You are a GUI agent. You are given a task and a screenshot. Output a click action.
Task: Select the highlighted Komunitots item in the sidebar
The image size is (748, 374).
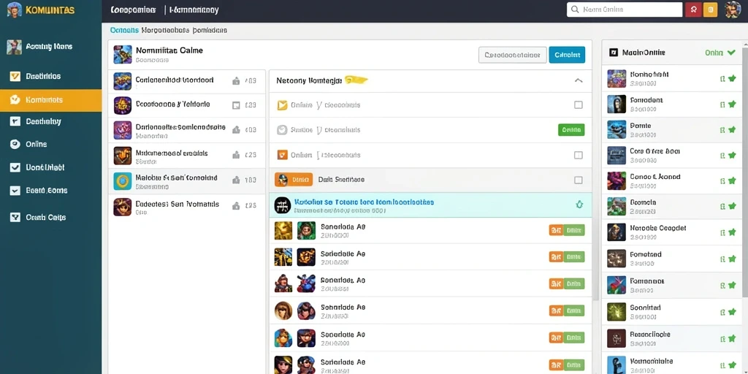pos(50,100)
